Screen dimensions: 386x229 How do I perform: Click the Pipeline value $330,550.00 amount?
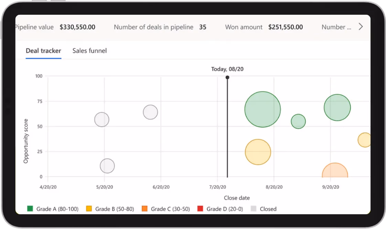point(77,27)
